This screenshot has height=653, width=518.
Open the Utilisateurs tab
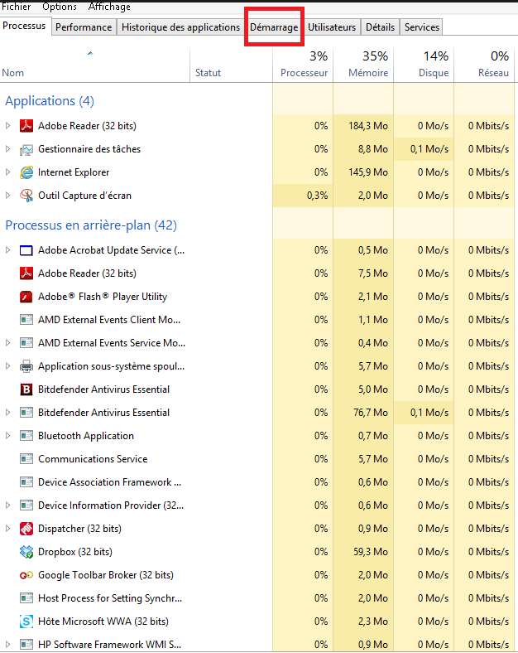(x=332, y=27)
